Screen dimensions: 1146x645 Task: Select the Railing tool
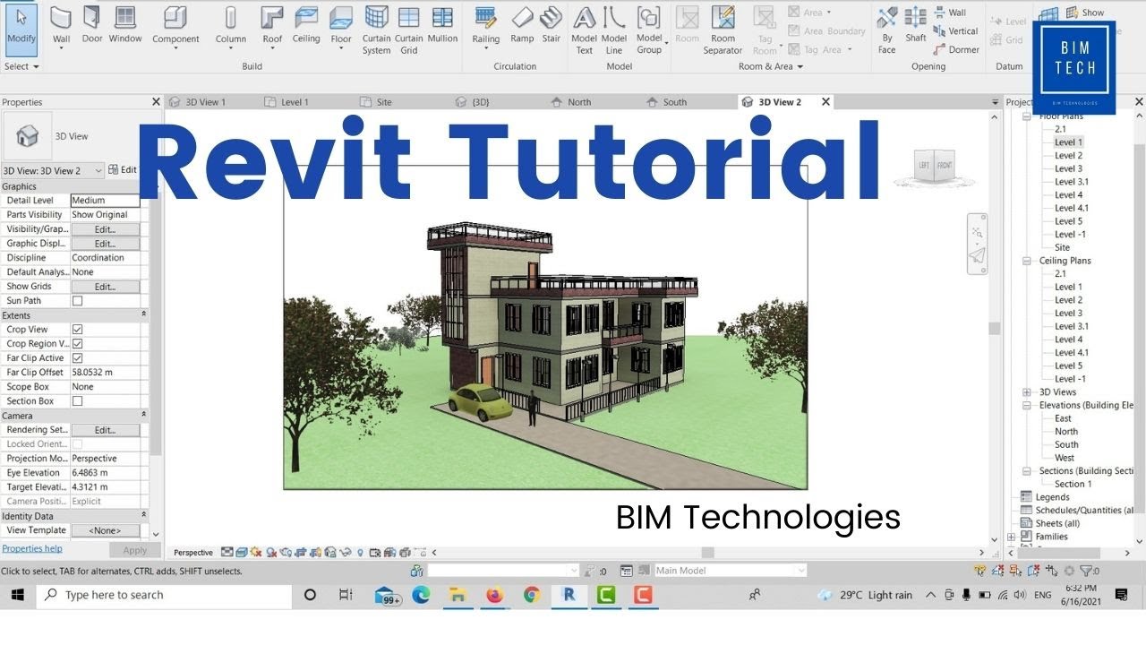tap(486, 25)
